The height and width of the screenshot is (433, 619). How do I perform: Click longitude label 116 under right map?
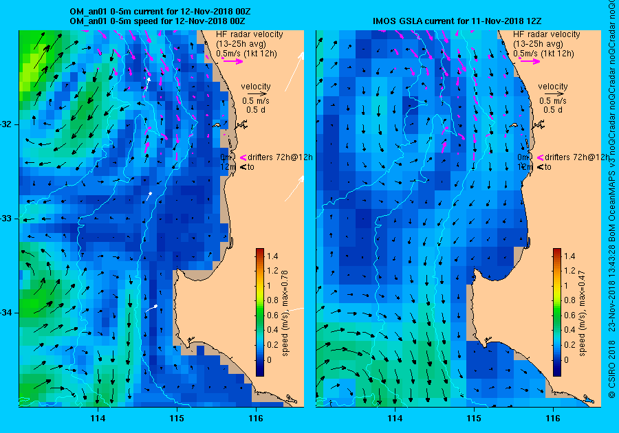click(x=553, y=419)
